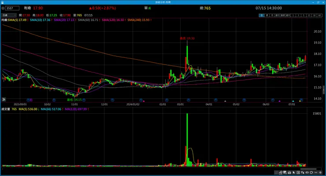This screenshot has width=326, height=176.
Task: Click the SMA(60) 16.71 indicator label
Action: pyautogui.click(x=88, y=20)
